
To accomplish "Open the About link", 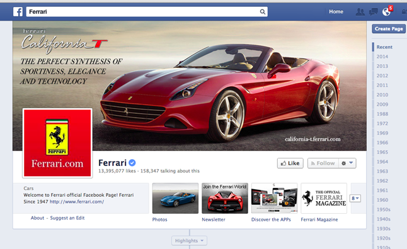I will click(37, 218).
